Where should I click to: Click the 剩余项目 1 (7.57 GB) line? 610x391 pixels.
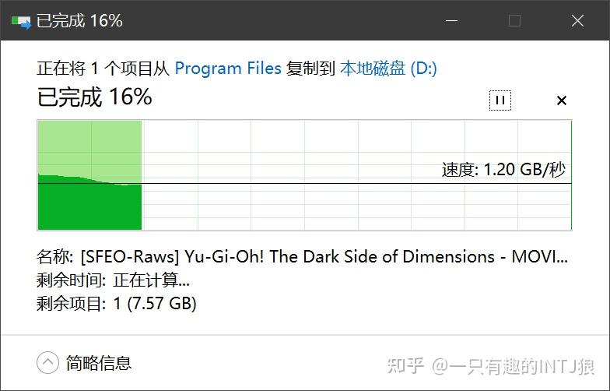[x=117, y=303]
